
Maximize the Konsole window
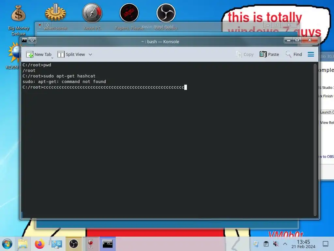click(297, 40)
